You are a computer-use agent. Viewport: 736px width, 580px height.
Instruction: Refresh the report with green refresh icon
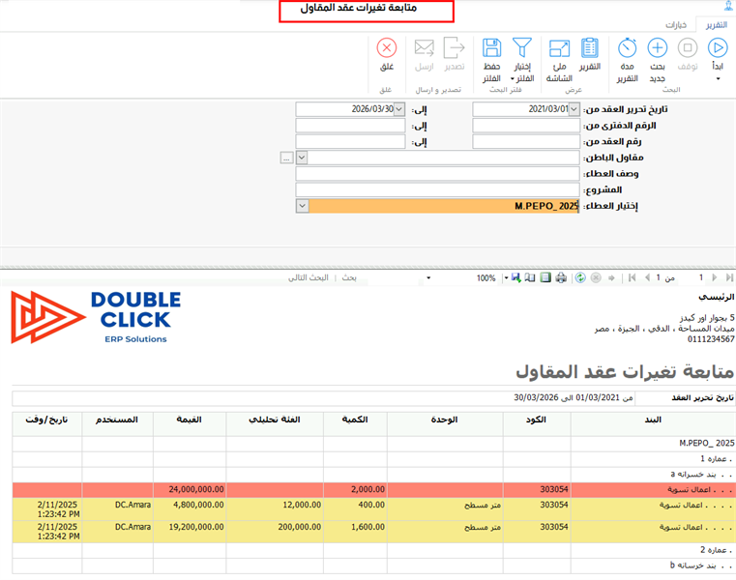click(x=579, y=277)
